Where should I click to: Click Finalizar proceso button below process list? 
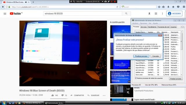coord(176,79)
